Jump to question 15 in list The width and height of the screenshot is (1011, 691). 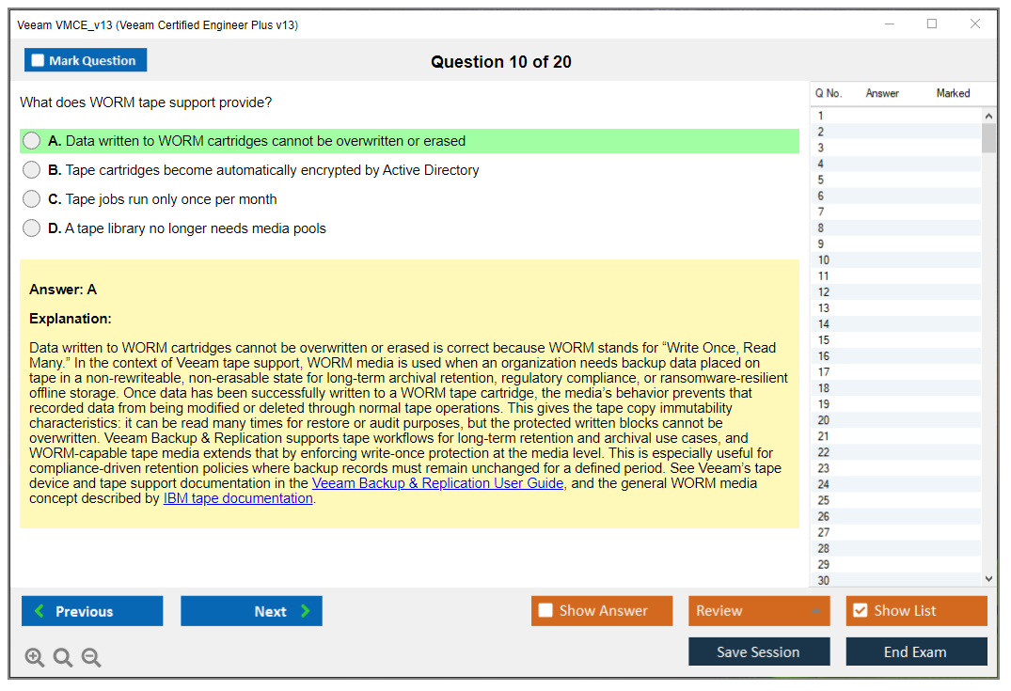tap(895, 340)
